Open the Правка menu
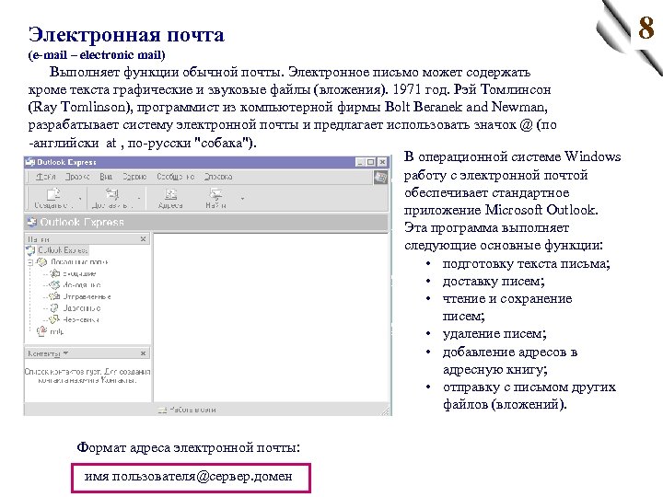The height and width of the screenshot is (497, 663). (x=77, y=177)
